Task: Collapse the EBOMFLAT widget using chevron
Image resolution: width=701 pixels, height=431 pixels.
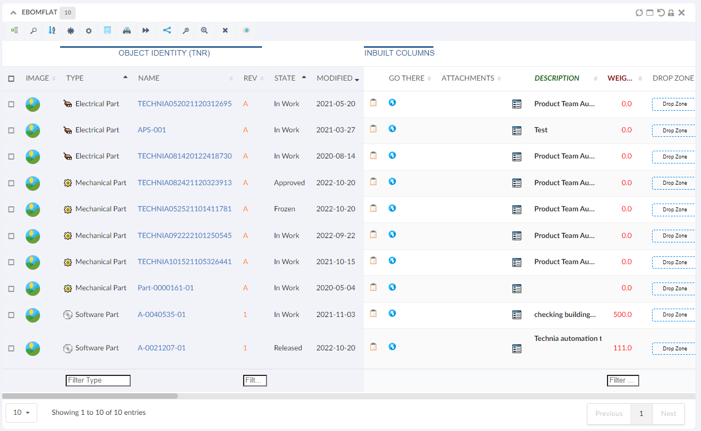Action: (x=13, y=12)
